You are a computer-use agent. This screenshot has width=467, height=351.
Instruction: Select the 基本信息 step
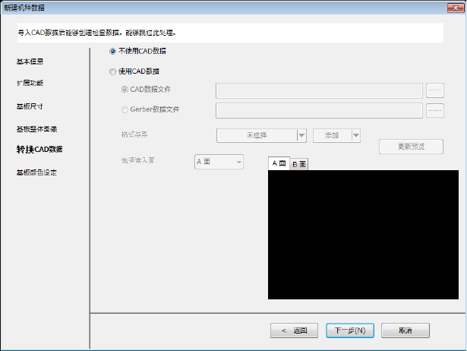[x=30, y=62]
